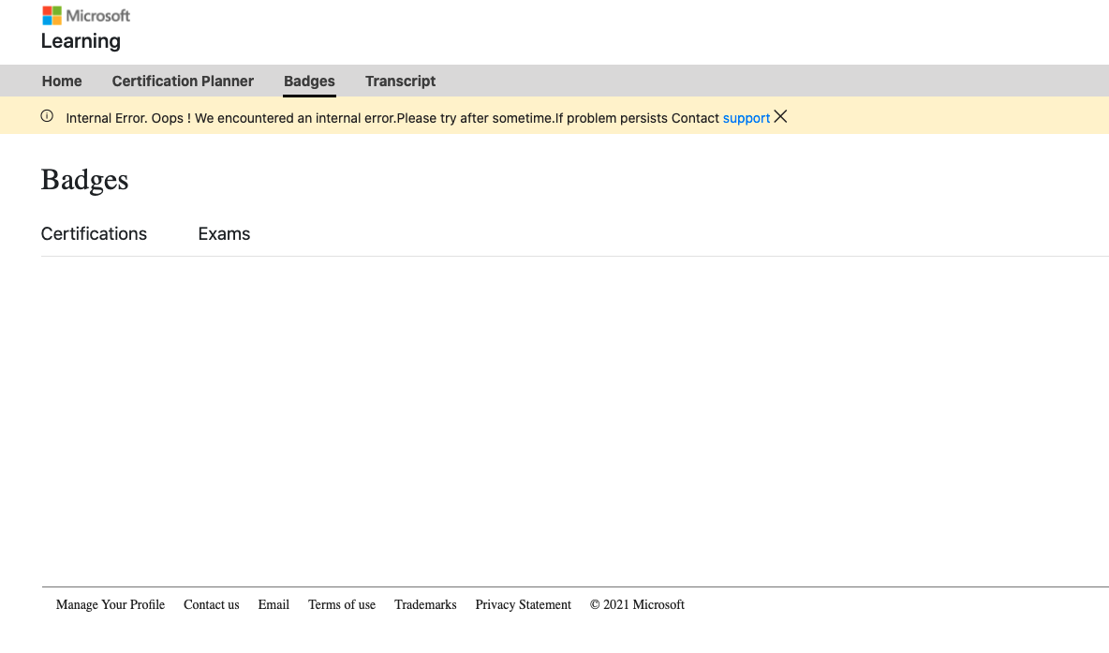Dismiss the internal error banner
1109x653 pixels.
pos(780,117)
